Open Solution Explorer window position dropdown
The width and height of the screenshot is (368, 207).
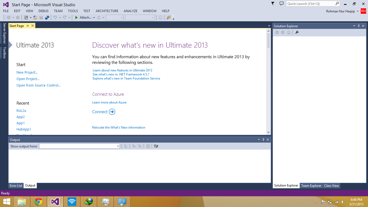(x=354, y=26)
